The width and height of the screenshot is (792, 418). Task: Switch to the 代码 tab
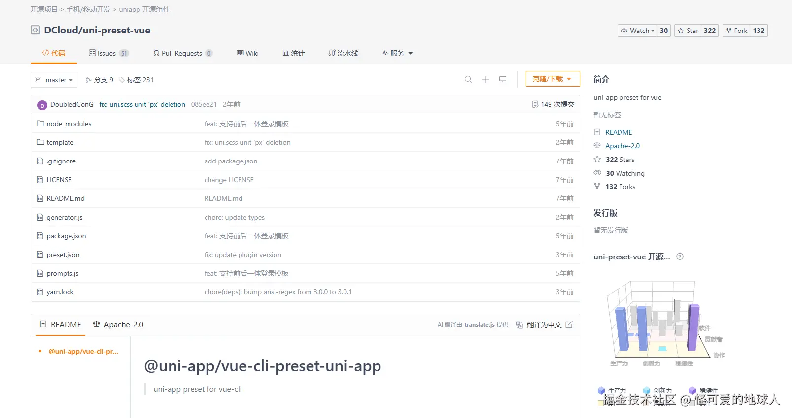pos(54,53)
